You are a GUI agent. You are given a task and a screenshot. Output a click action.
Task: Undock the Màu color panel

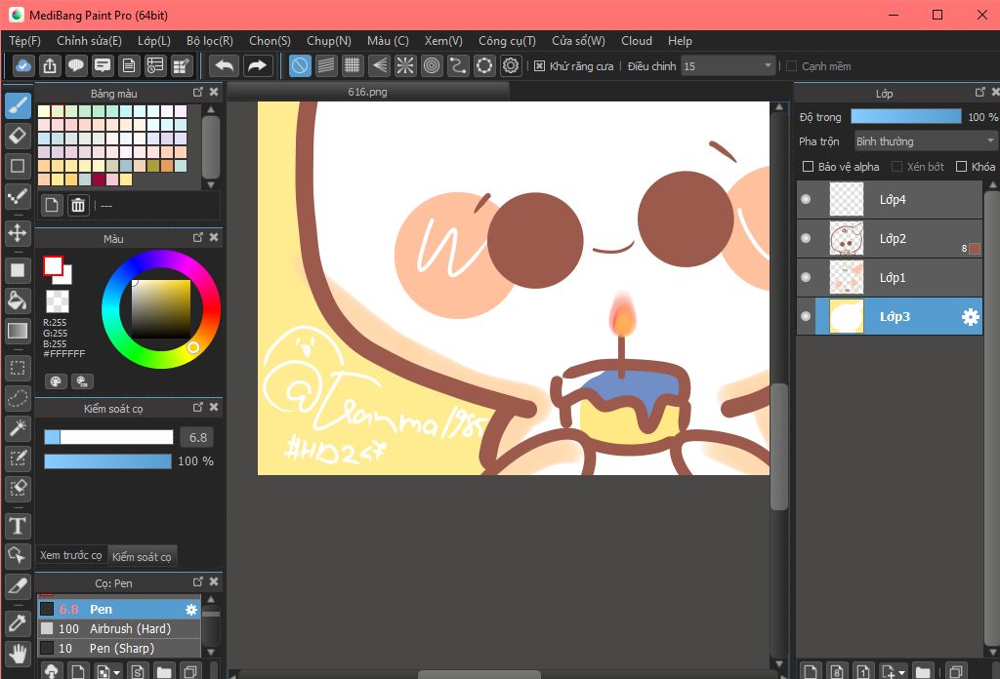coord(197,238)
